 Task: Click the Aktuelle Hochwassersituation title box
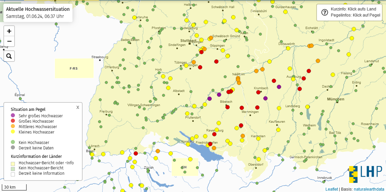tap(38, 13)
